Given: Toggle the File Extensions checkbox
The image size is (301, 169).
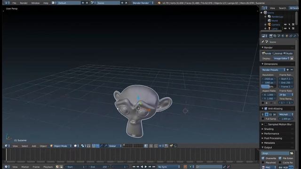Looking at the screenshot, I should [280, 158].
